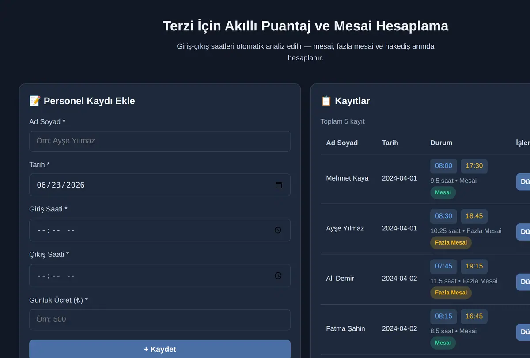530x358 pixels.
Task: Click the 19:15 exit time chip
Action: point(474,266)
